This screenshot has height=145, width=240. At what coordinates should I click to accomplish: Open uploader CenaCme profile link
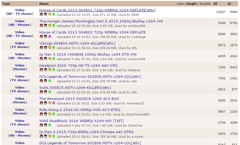pyautogui.click(x=135, y=125)
